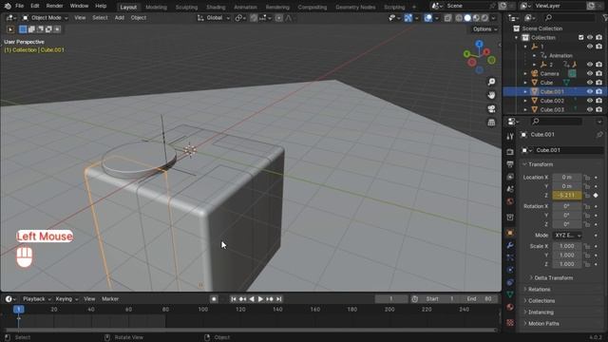Expand the Cube.003 outliner row
This screenshot has height=342, width=608.
click(x=525, y=110)
